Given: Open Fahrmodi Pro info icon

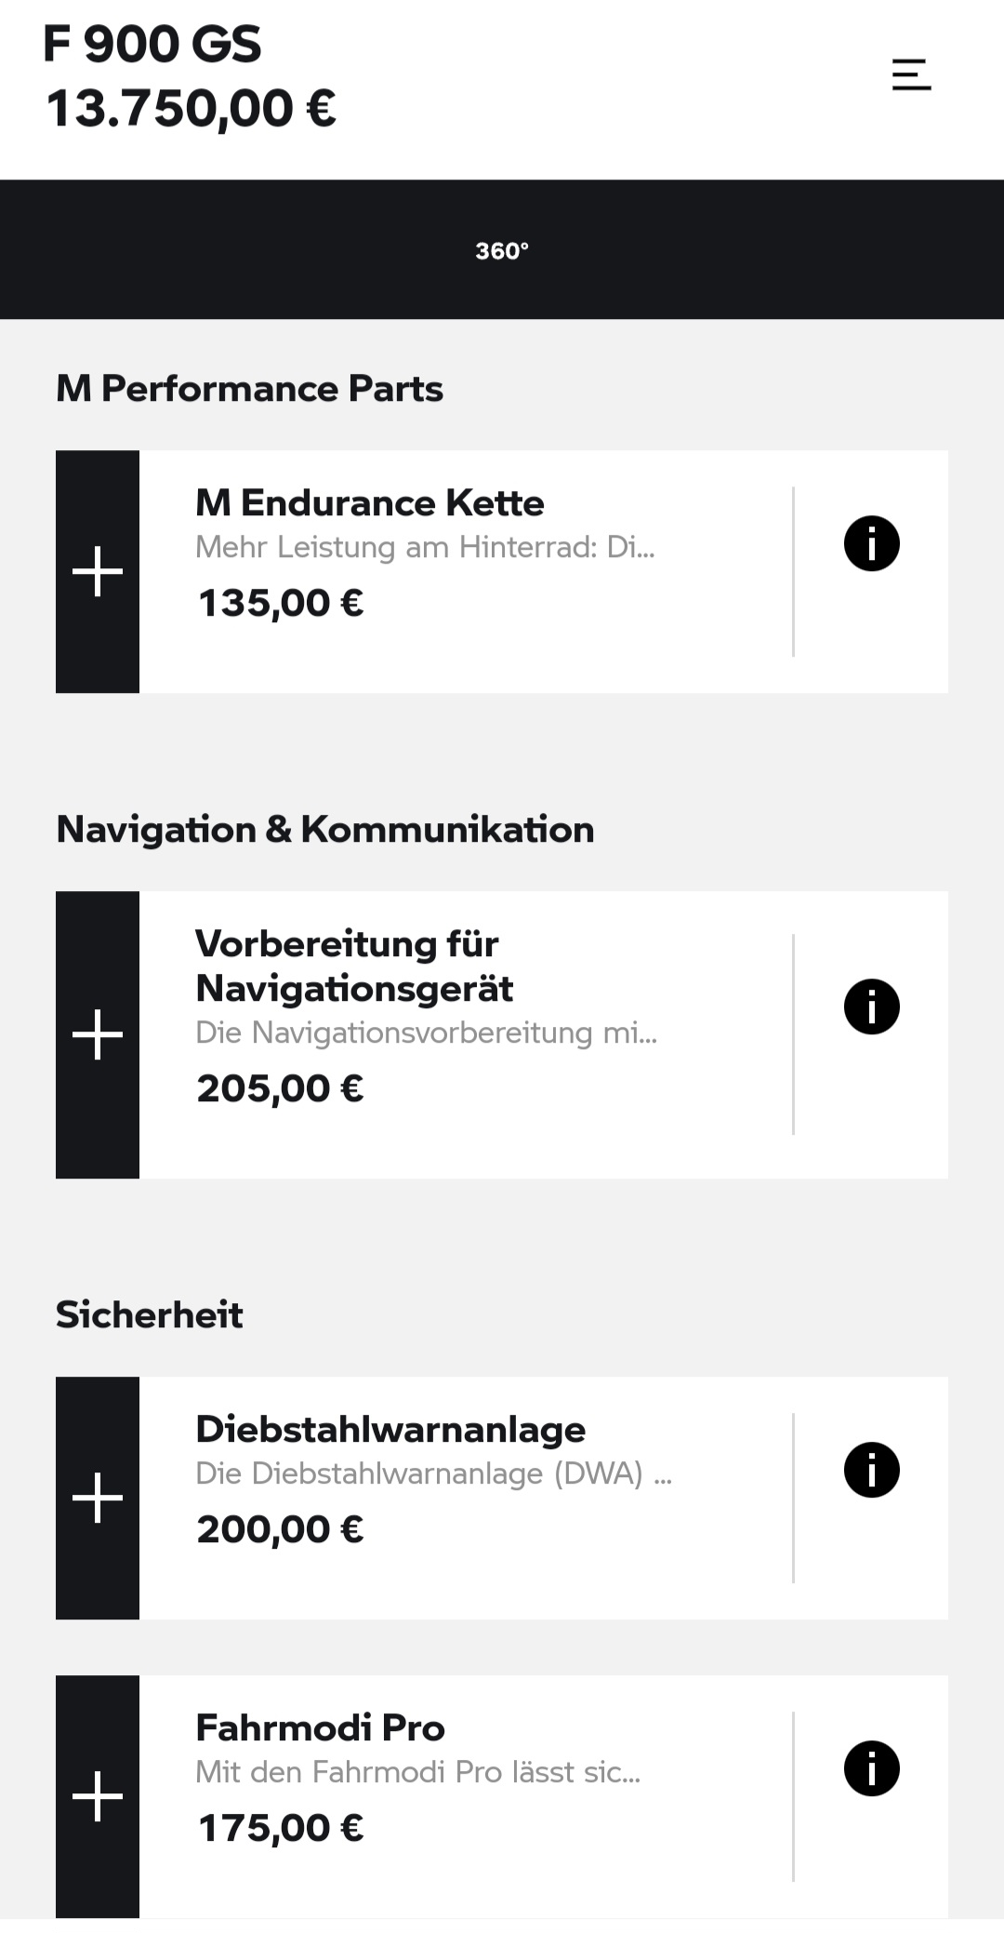Looking at the screenshot, I should [x=871, y=1768].
